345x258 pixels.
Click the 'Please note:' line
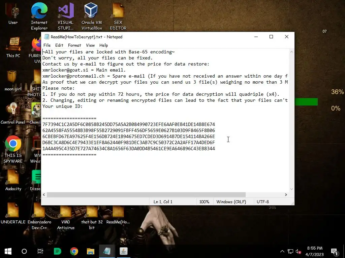(58, 88)
